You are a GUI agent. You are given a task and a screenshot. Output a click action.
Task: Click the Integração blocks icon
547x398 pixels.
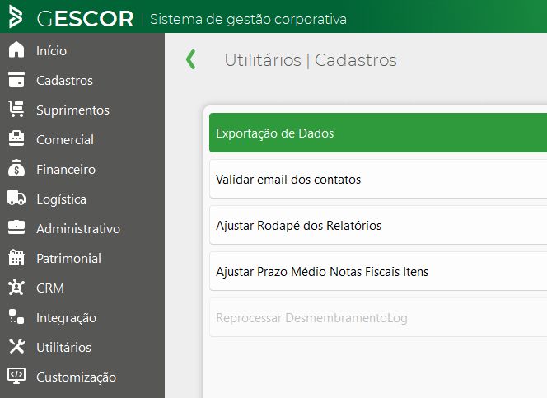click(16, 316)
